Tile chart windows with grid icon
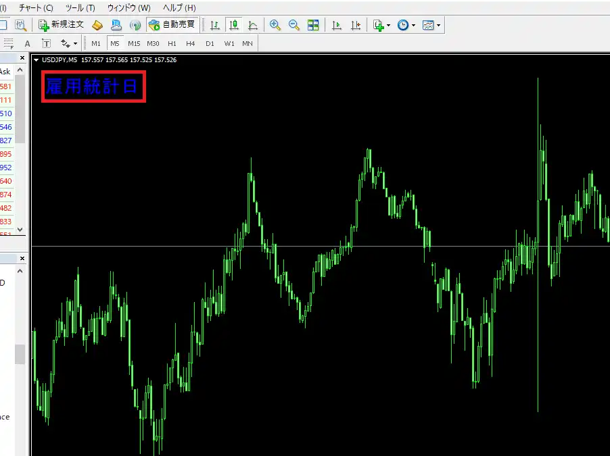 [313, 25]
